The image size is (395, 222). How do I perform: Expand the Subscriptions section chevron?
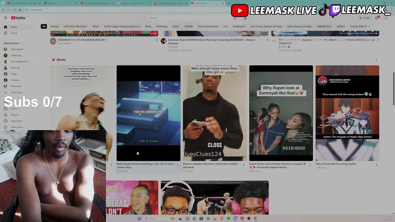pos(21,43)
